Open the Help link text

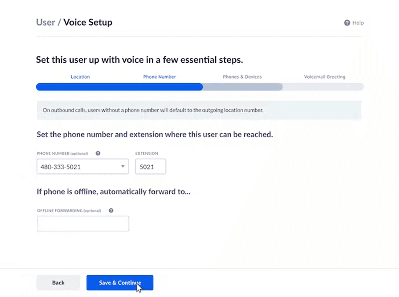(x=358, y=23)
